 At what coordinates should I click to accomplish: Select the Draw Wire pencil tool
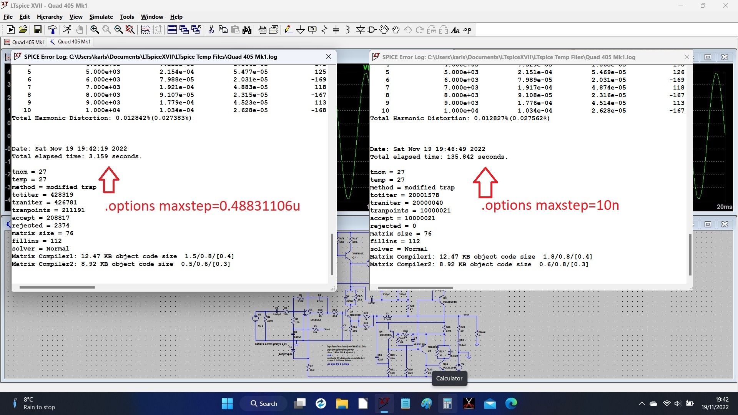(288, 30)
